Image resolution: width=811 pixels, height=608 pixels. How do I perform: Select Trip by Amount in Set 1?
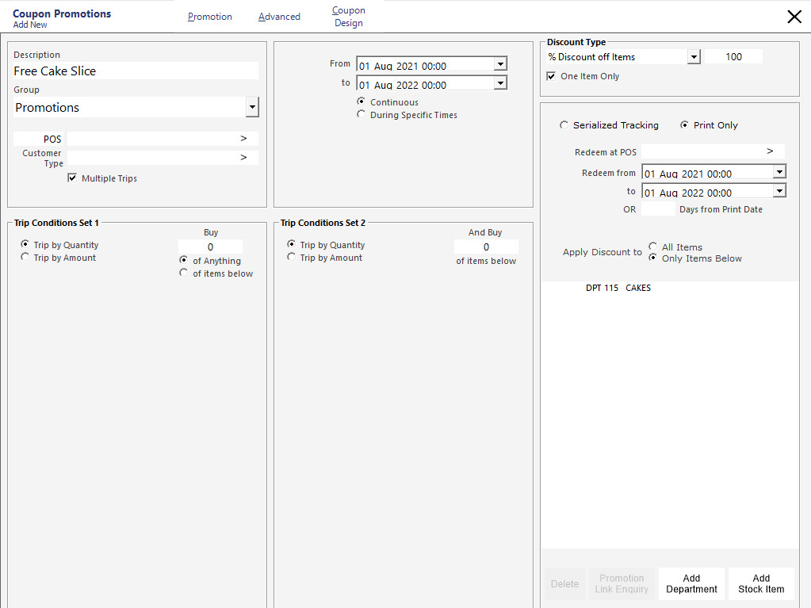tap(25, 257)
